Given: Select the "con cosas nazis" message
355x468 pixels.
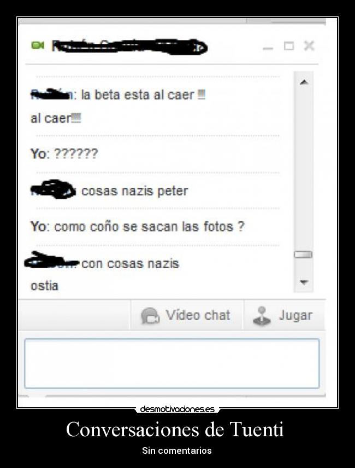Looking at the screenshot, I should pyautogui.click(x=130, y=263).
